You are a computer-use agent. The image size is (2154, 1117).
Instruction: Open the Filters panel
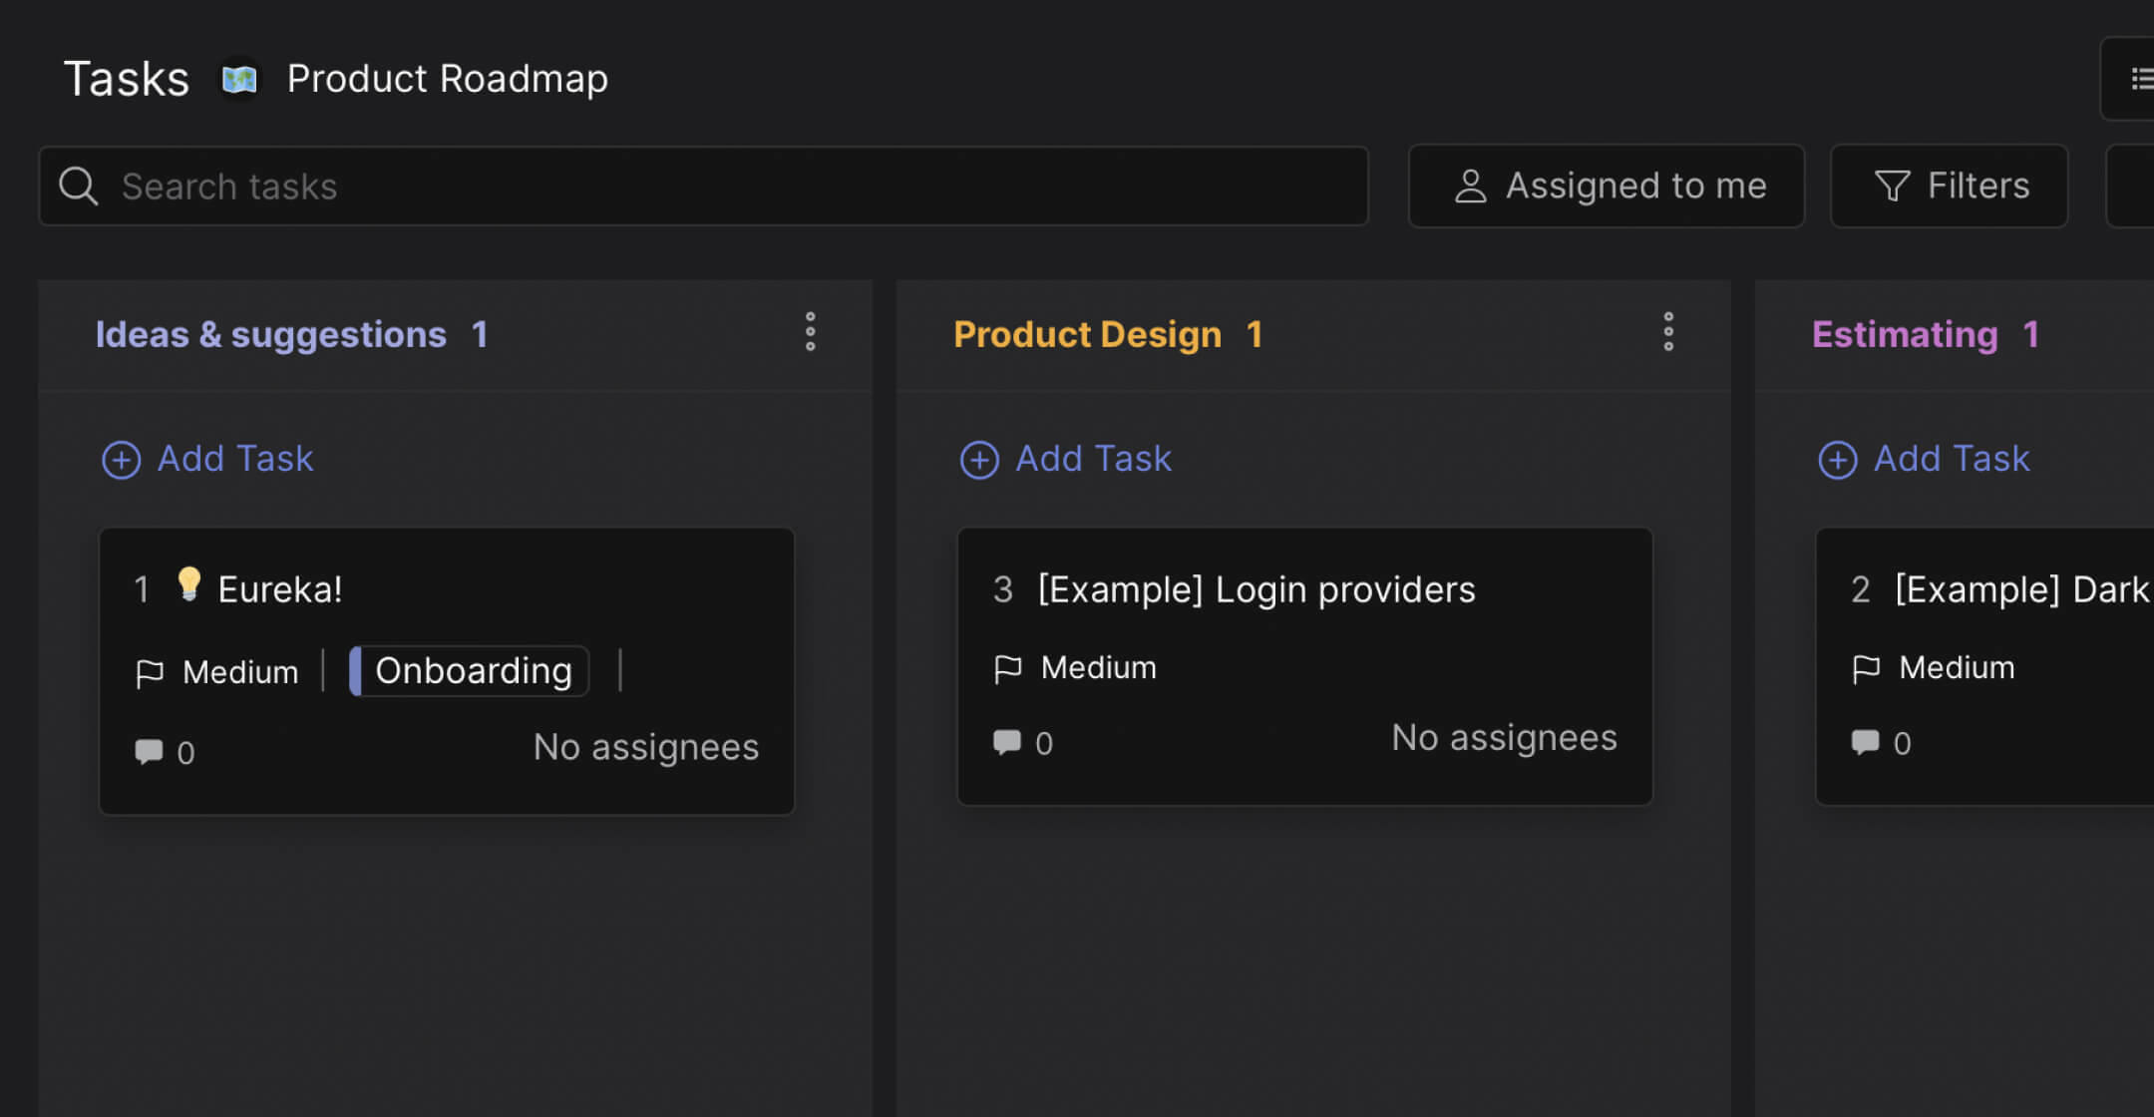[1950, 186]
